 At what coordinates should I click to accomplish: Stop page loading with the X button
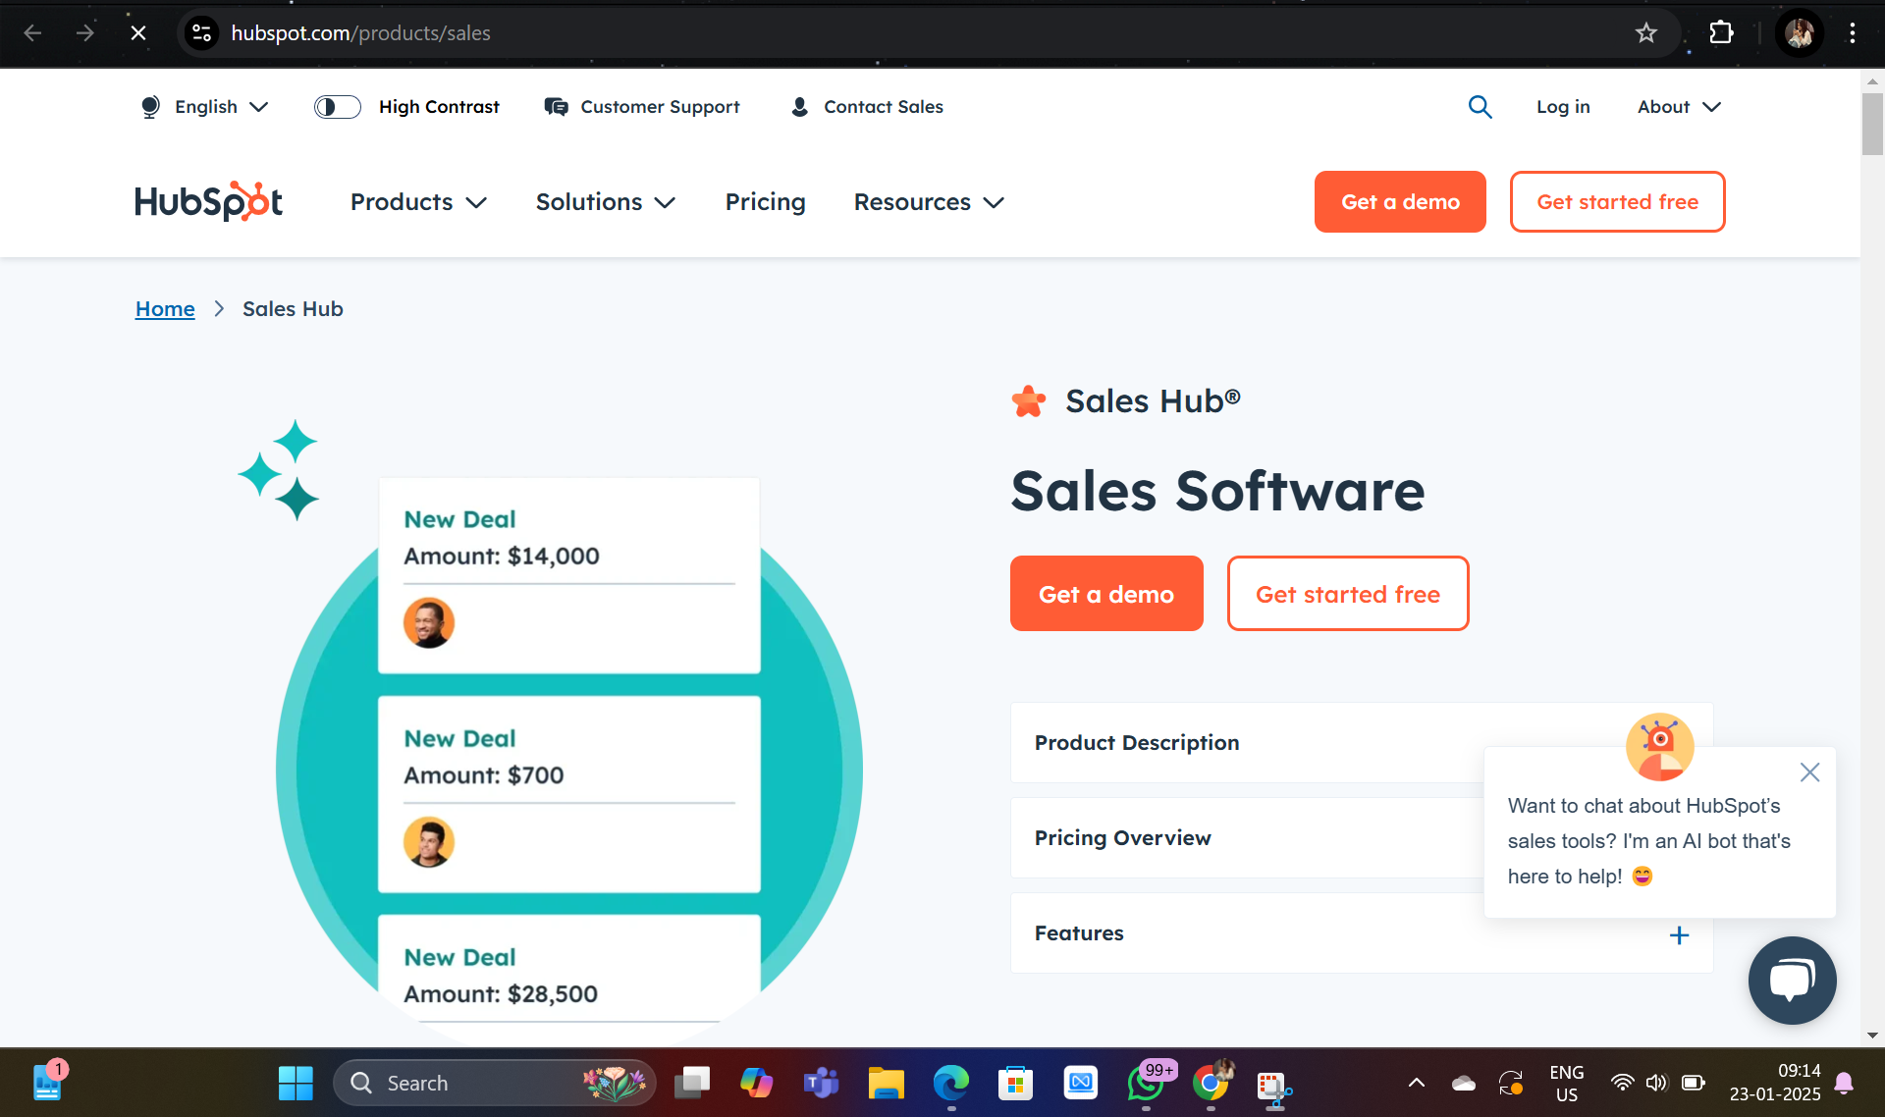pos(138,33)
